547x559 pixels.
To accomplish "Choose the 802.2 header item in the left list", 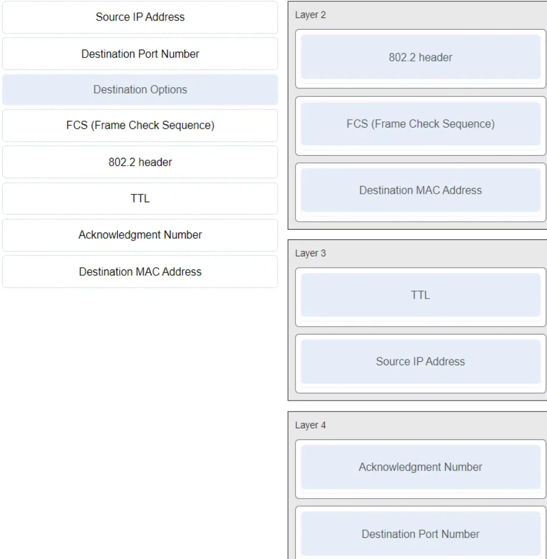I will 140,162.
